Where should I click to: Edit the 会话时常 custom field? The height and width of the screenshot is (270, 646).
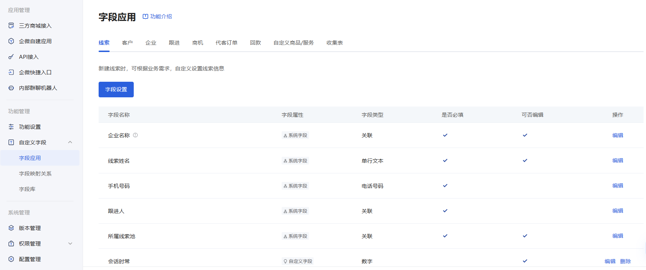coord(610,261)
